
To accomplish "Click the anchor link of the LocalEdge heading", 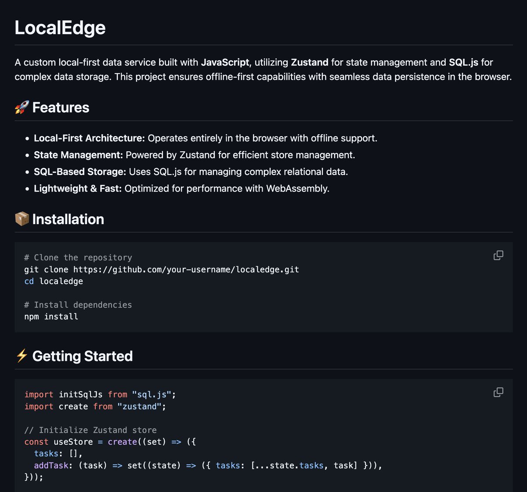I will 60,28.
